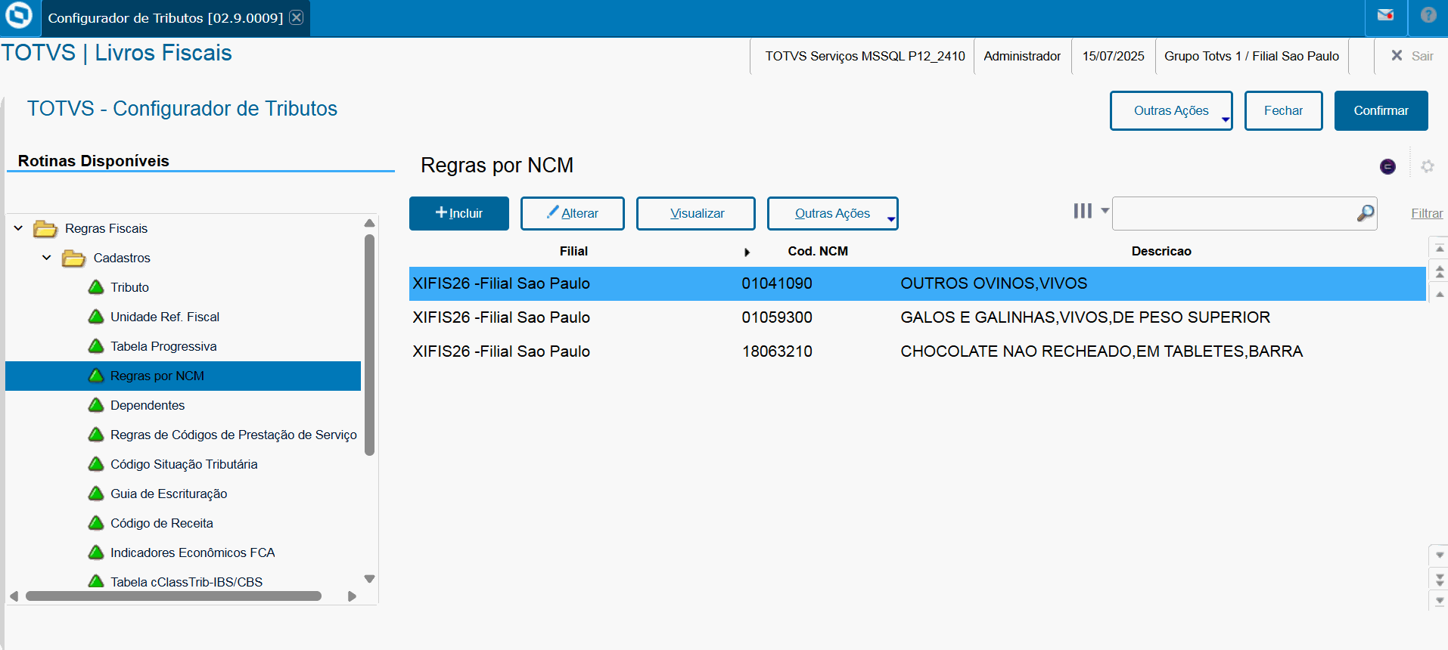Open the dropdown arrow next to column bars

pos(1105,211)
